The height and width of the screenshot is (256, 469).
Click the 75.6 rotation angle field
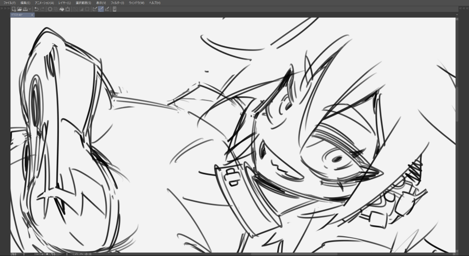click(53, 254)
